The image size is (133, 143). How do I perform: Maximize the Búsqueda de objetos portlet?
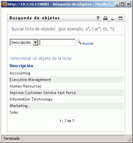120,18
